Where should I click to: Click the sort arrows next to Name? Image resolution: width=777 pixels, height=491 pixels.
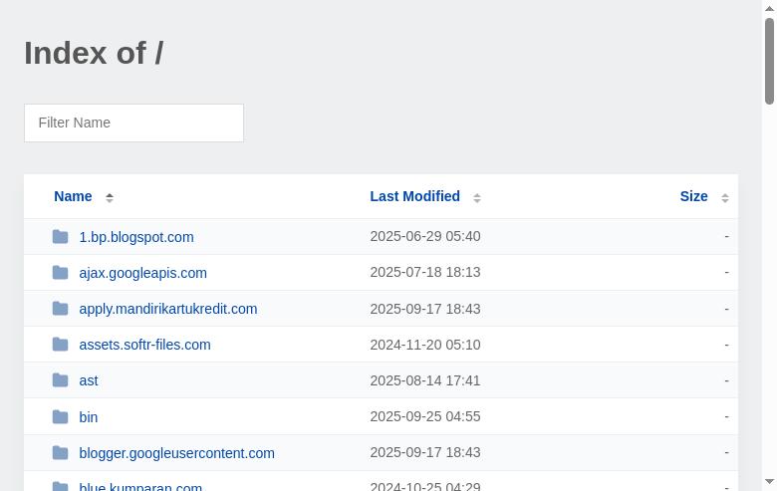(110, 197)
